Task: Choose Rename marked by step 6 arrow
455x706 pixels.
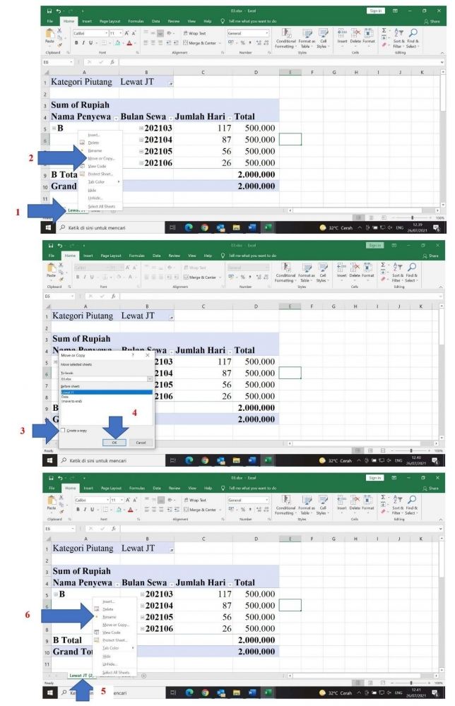Action: point(109,616)
